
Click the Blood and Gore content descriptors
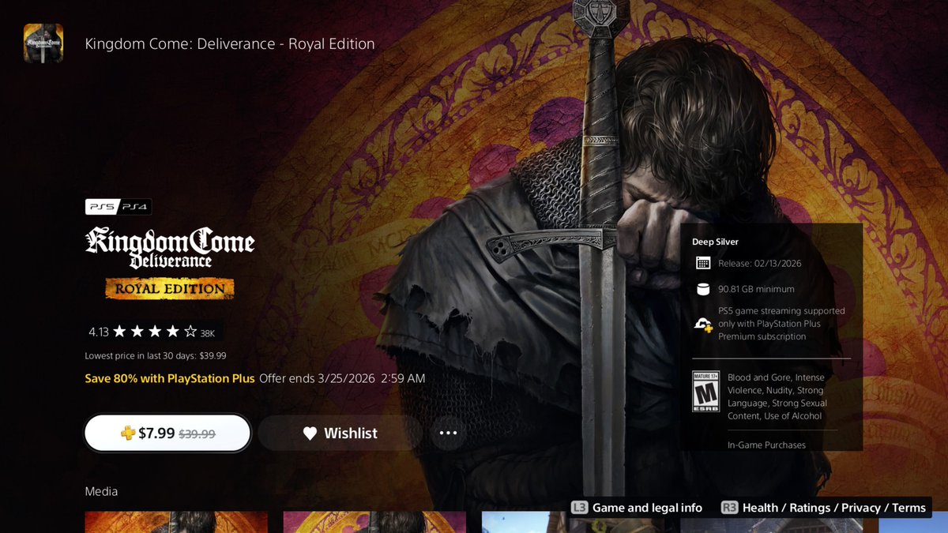click(778, 396)
